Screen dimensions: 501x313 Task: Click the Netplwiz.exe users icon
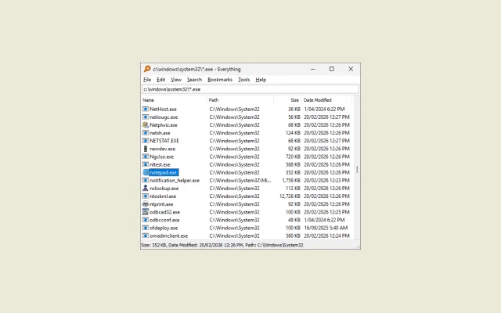(146, 125)
